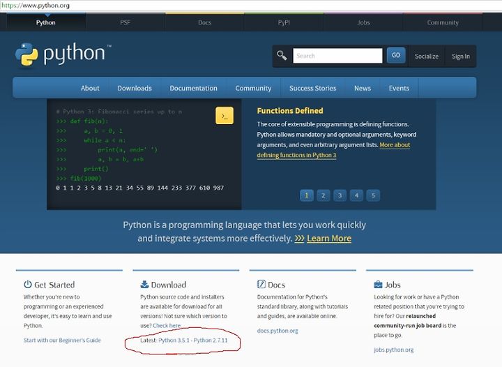The width and height of the screenshot is (502, 367).
Task: Click the Jobs section heading
Action: [x=393, y=285]
